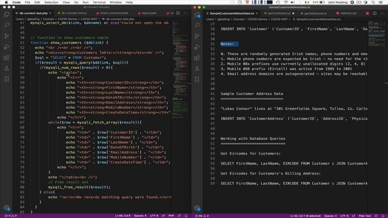This screenshot has width=388, height=218.
Task: Click Courses breadcrumb in right editor
Action: tap(239, 19)
